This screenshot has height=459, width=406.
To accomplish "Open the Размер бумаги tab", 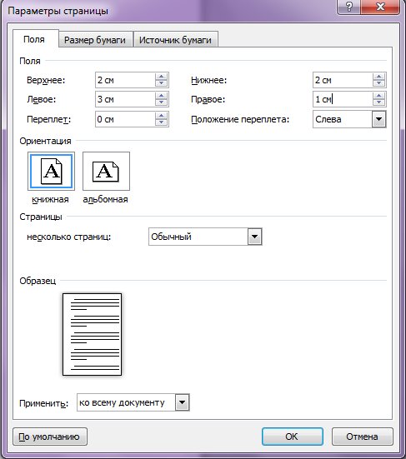I will [x=95, y=40].
